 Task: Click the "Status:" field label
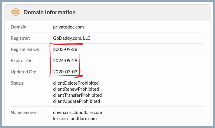point(18,83)
